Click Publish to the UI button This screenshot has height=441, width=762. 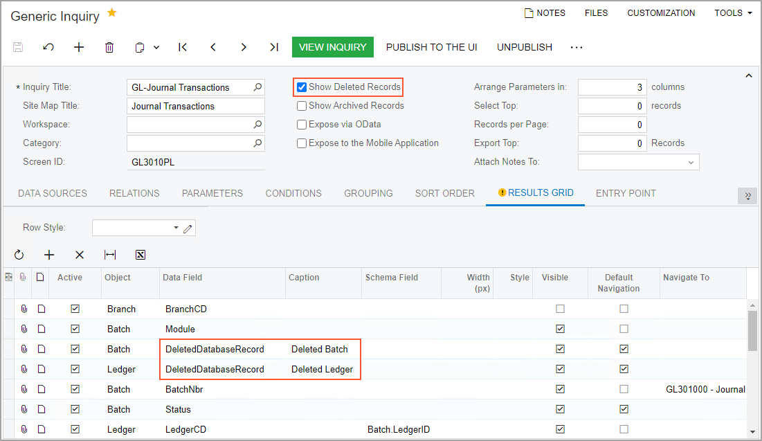coord(432,47)
